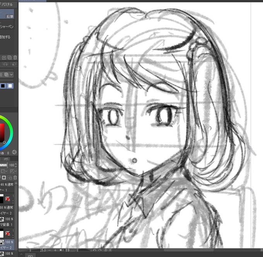Click the upper red X mask icon
The width and height of the screenshot is (263, 257).
(8, 199)
